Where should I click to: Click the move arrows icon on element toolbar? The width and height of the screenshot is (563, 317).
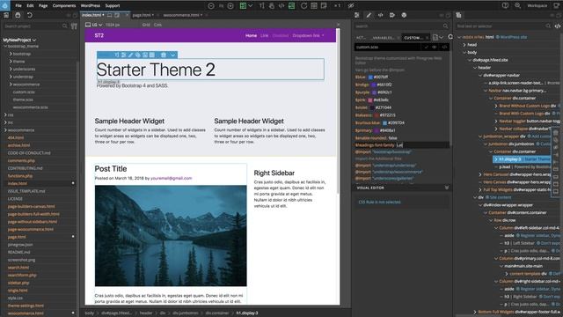click(116, 55)
